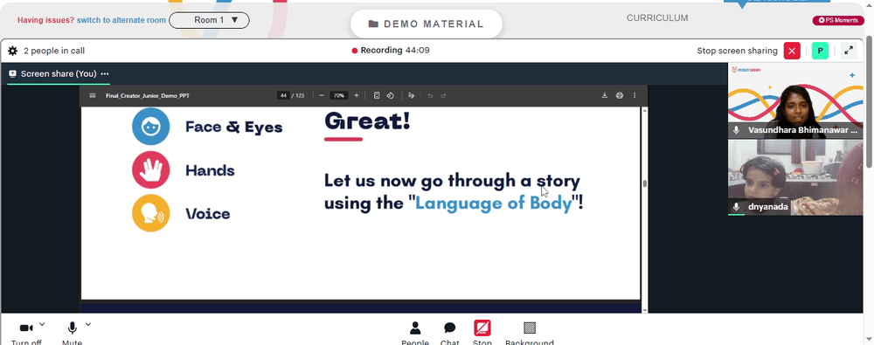Zoom out of the PDF with minus
874x345 pixels.
322,95
